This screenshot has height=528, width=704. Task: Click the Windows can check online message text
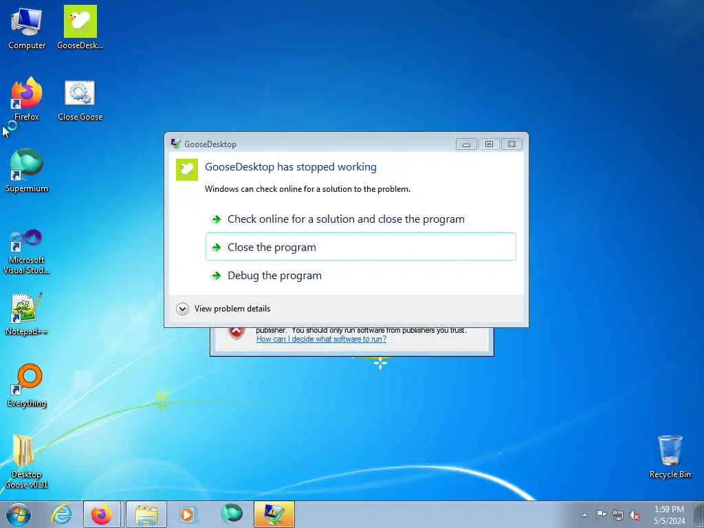pyautogui.click(x=307, y=189)
